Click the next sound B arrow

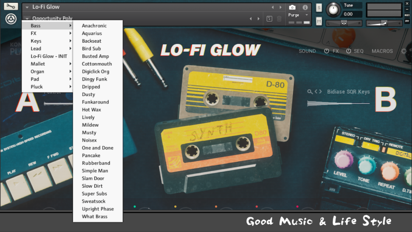coord(320,91)
